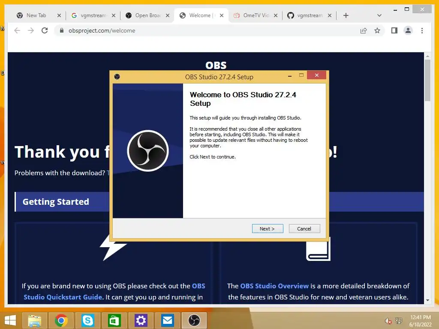Minimize the OBS Studio Setup dialog
The height and width of the screenshot is (329, 439).
tap(290, 75)
